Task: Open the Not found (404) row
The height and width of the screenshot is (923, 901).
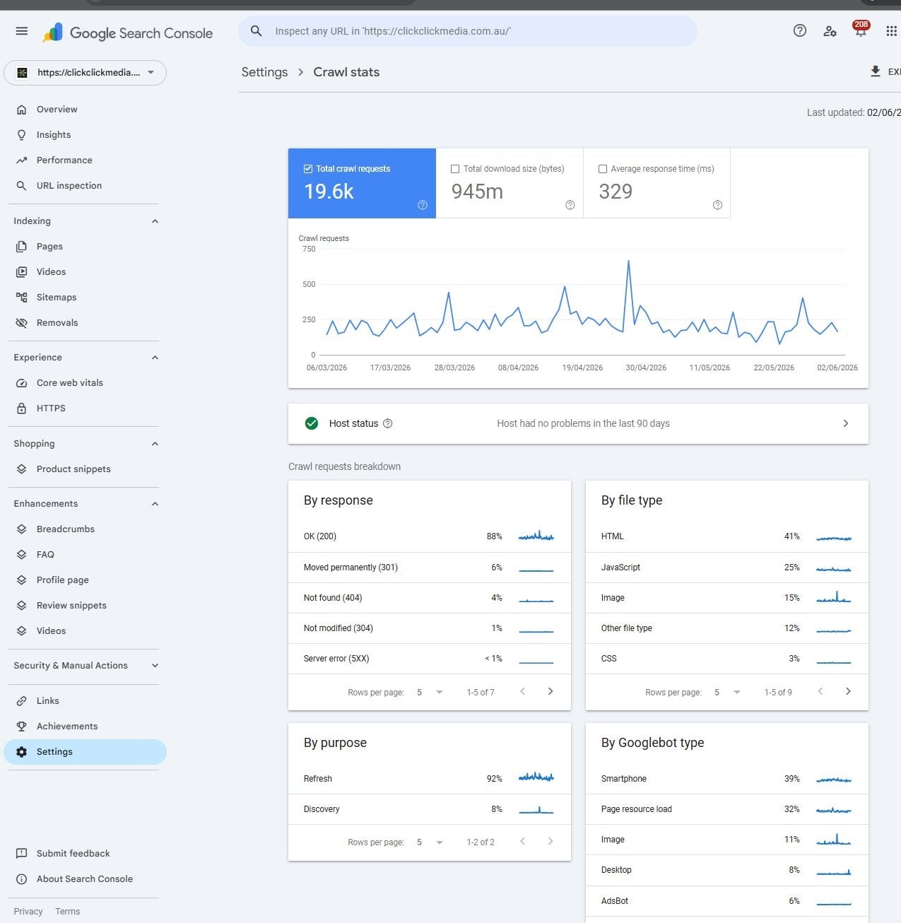Action: point(429,598)
